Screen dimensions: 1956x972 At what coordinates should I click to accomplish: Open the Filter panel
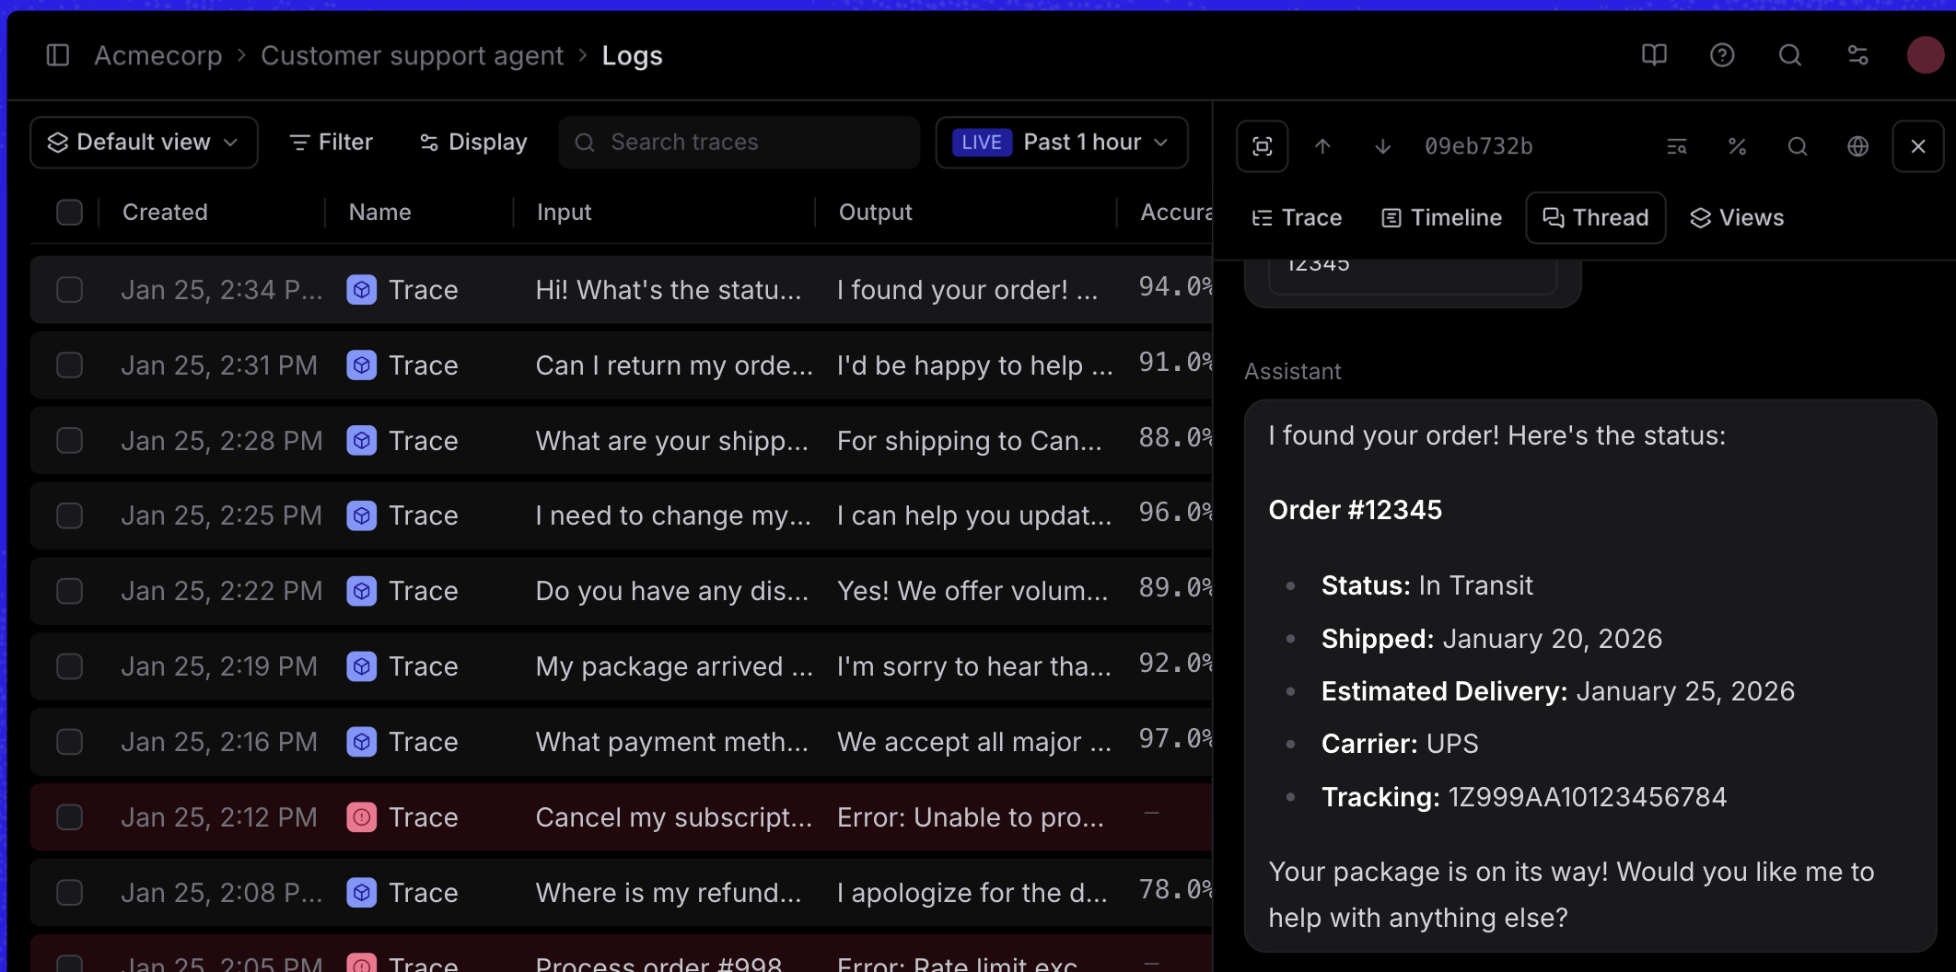tap(330, 142)
